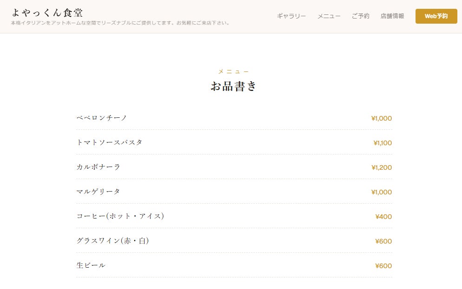Click the マルゲリータ item name
462x289 pixels.
tap(99, 192)
